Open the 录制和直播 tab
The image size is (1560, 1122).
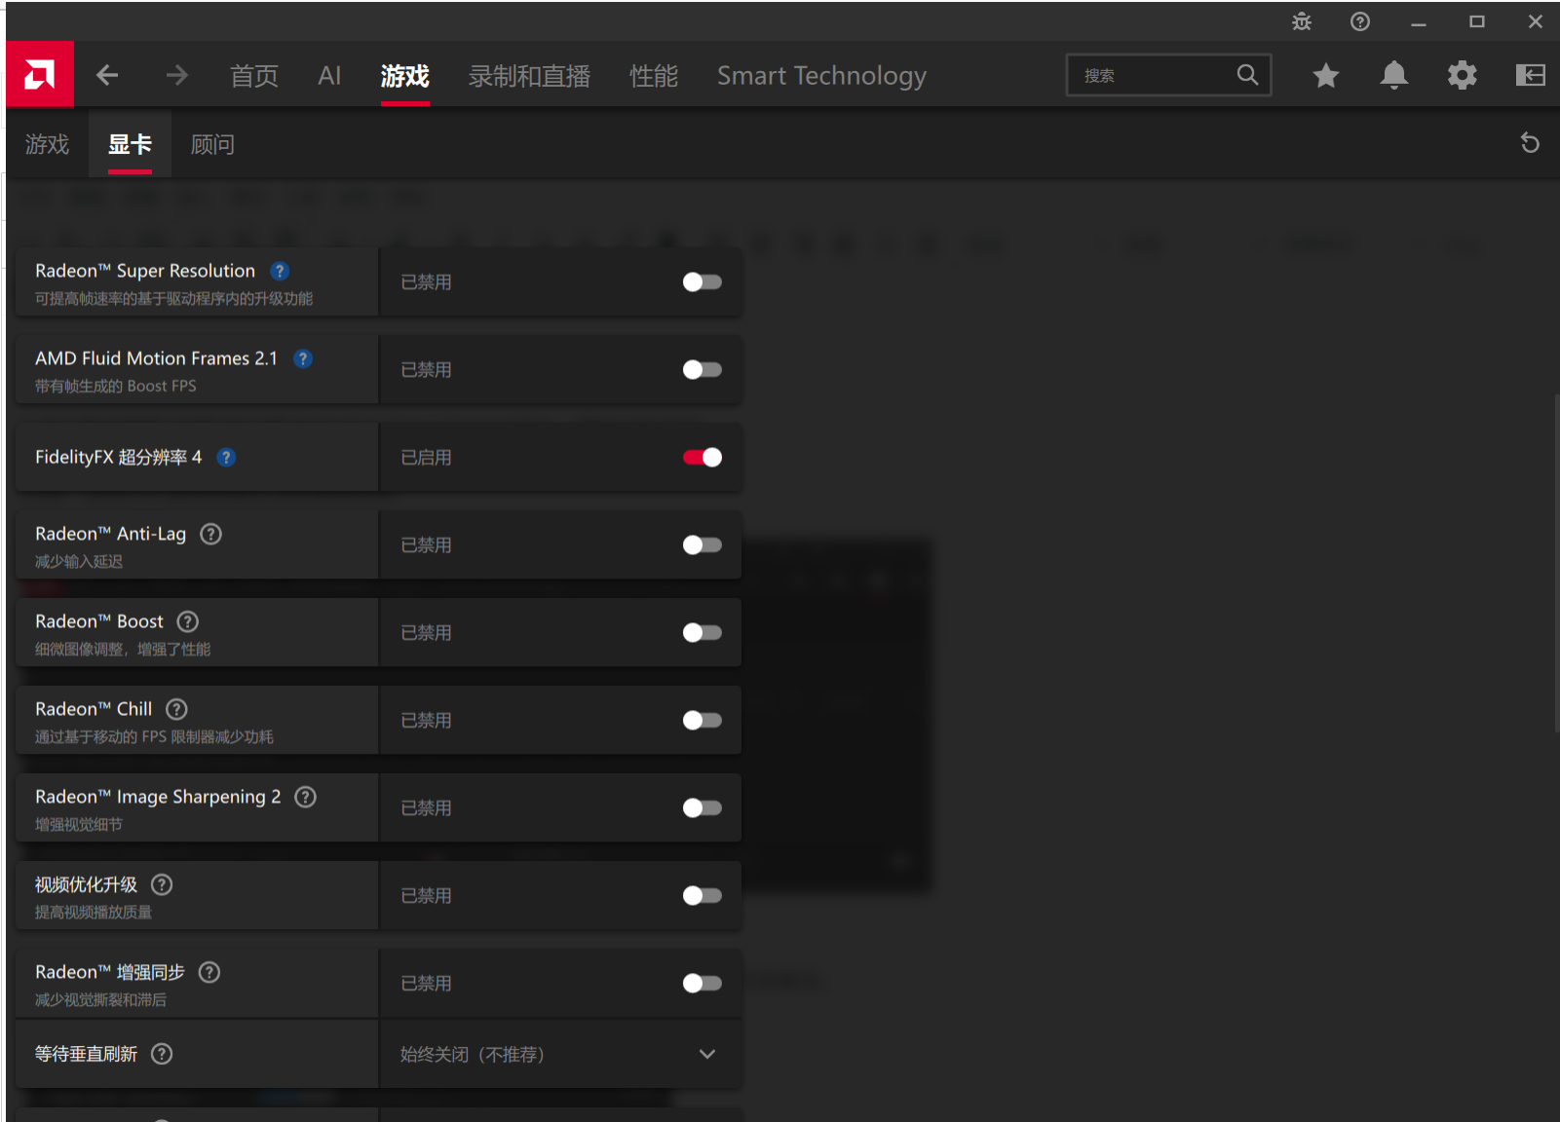tap(529, 76)
